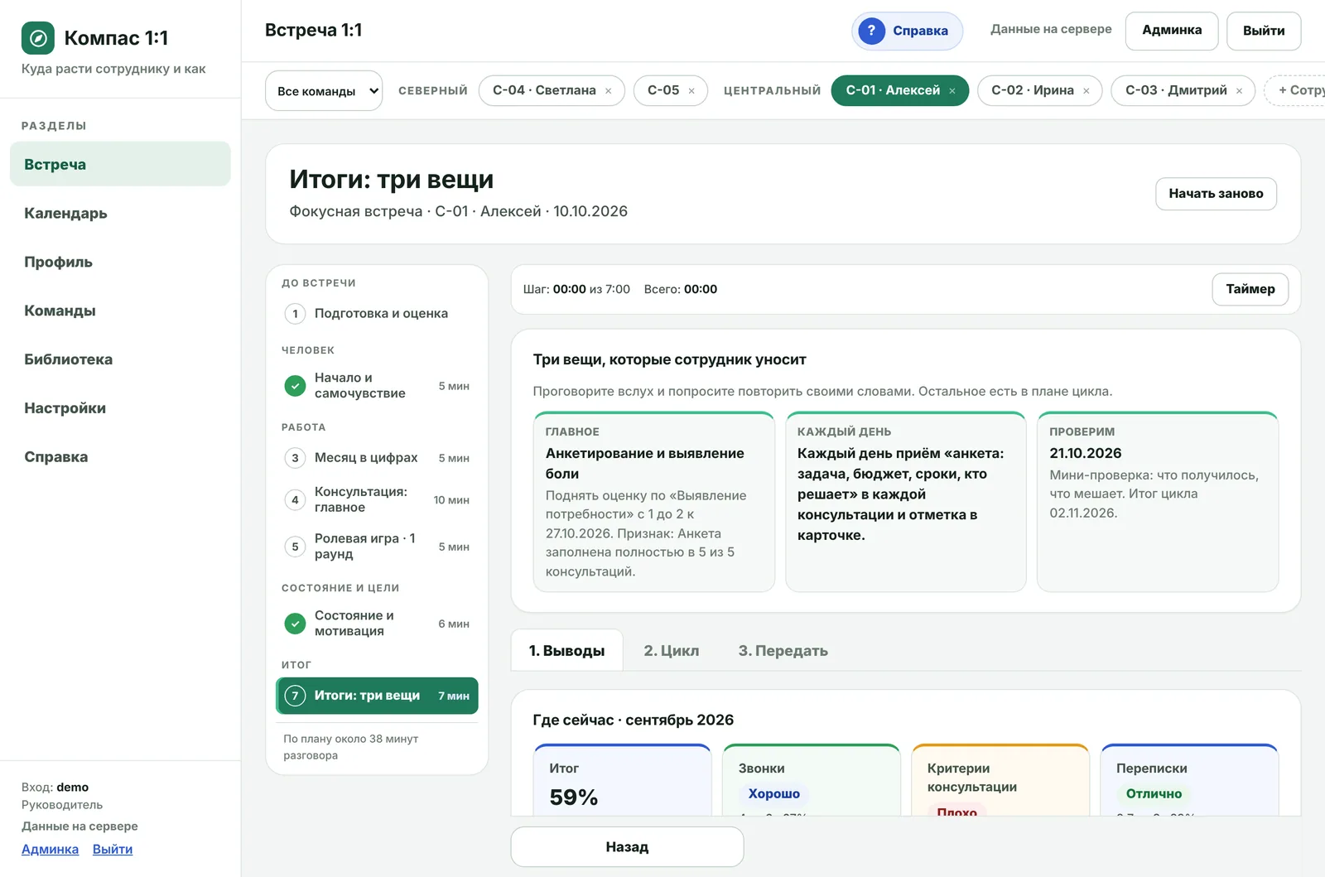Click the text Данные на сервере in header
1325x877 pixels.
[x=1051, y=29]
